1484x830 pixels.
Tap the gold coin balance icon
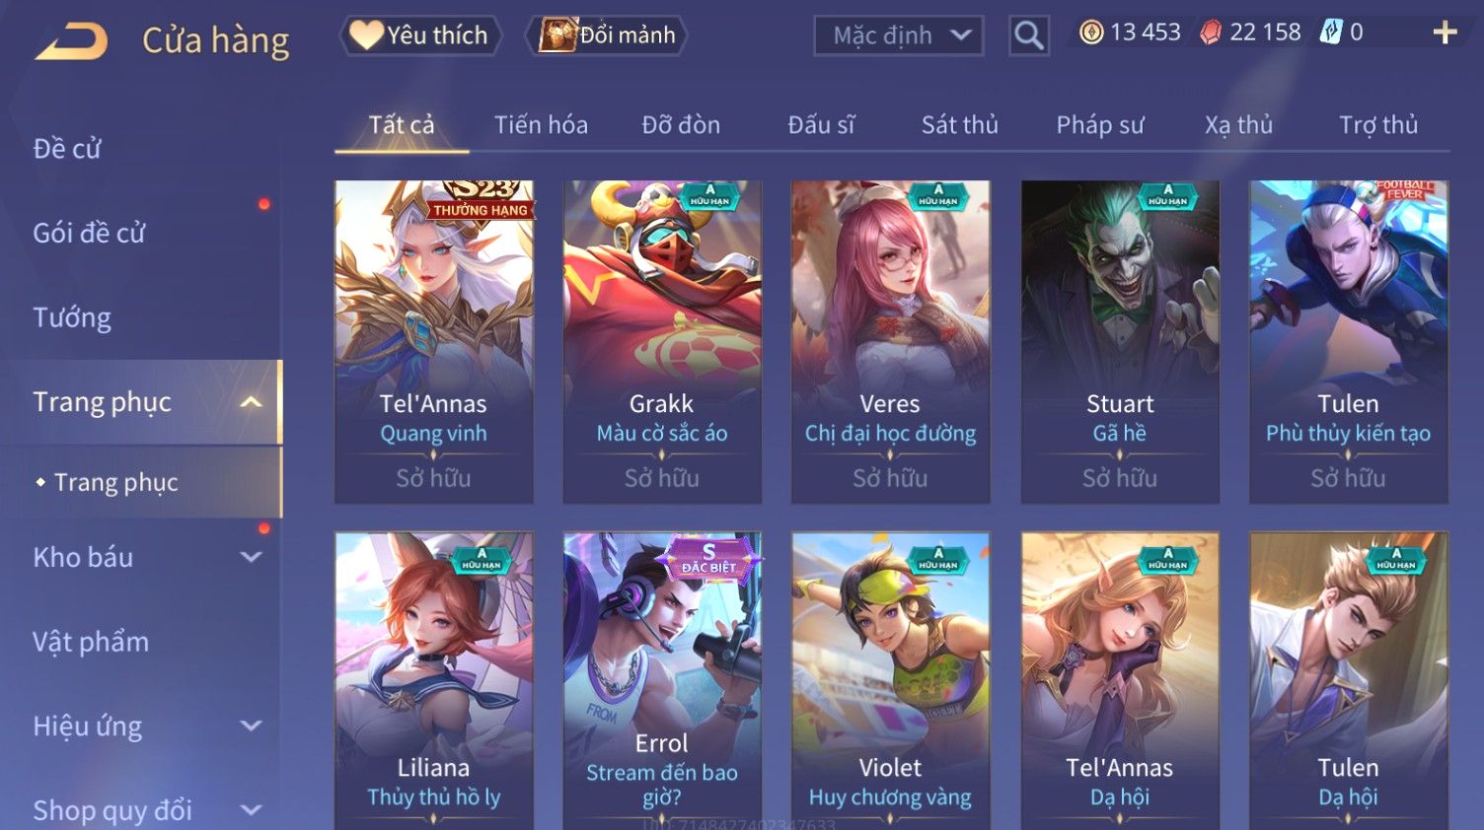point(1090,33)
